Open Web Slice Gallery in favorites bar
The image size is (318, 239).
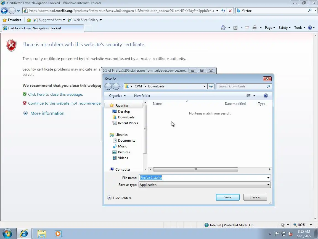point(85,20)
